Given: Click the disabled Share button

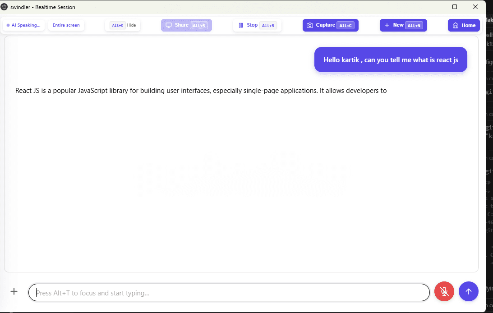Looking at the screenshot, I should click(x=186, y=25).
